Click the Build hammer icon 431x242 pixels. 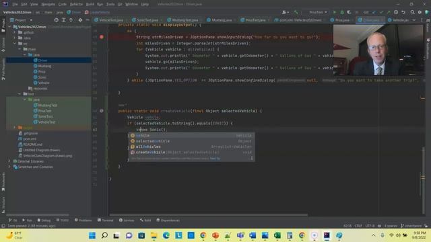[296, 12]
